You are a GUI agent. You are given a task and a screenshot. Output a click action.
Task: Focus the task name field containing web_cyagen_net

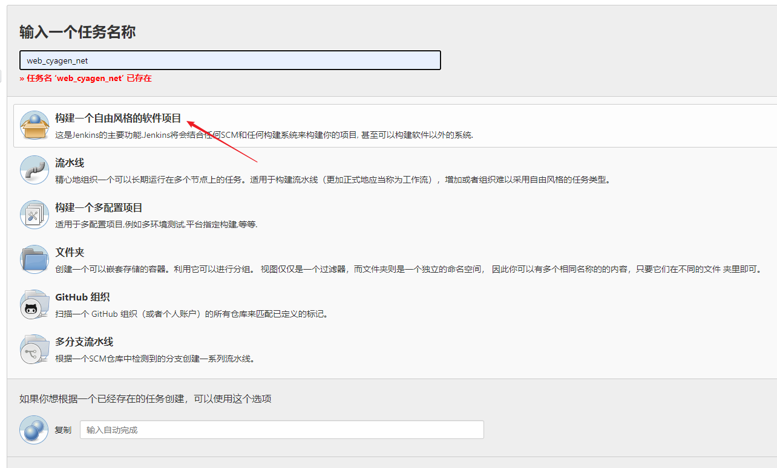[x=230, y=60]
